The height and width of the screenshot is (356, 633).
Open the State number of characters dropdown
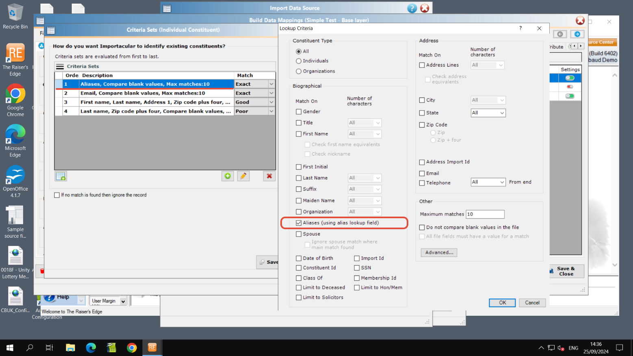[502, 113]
